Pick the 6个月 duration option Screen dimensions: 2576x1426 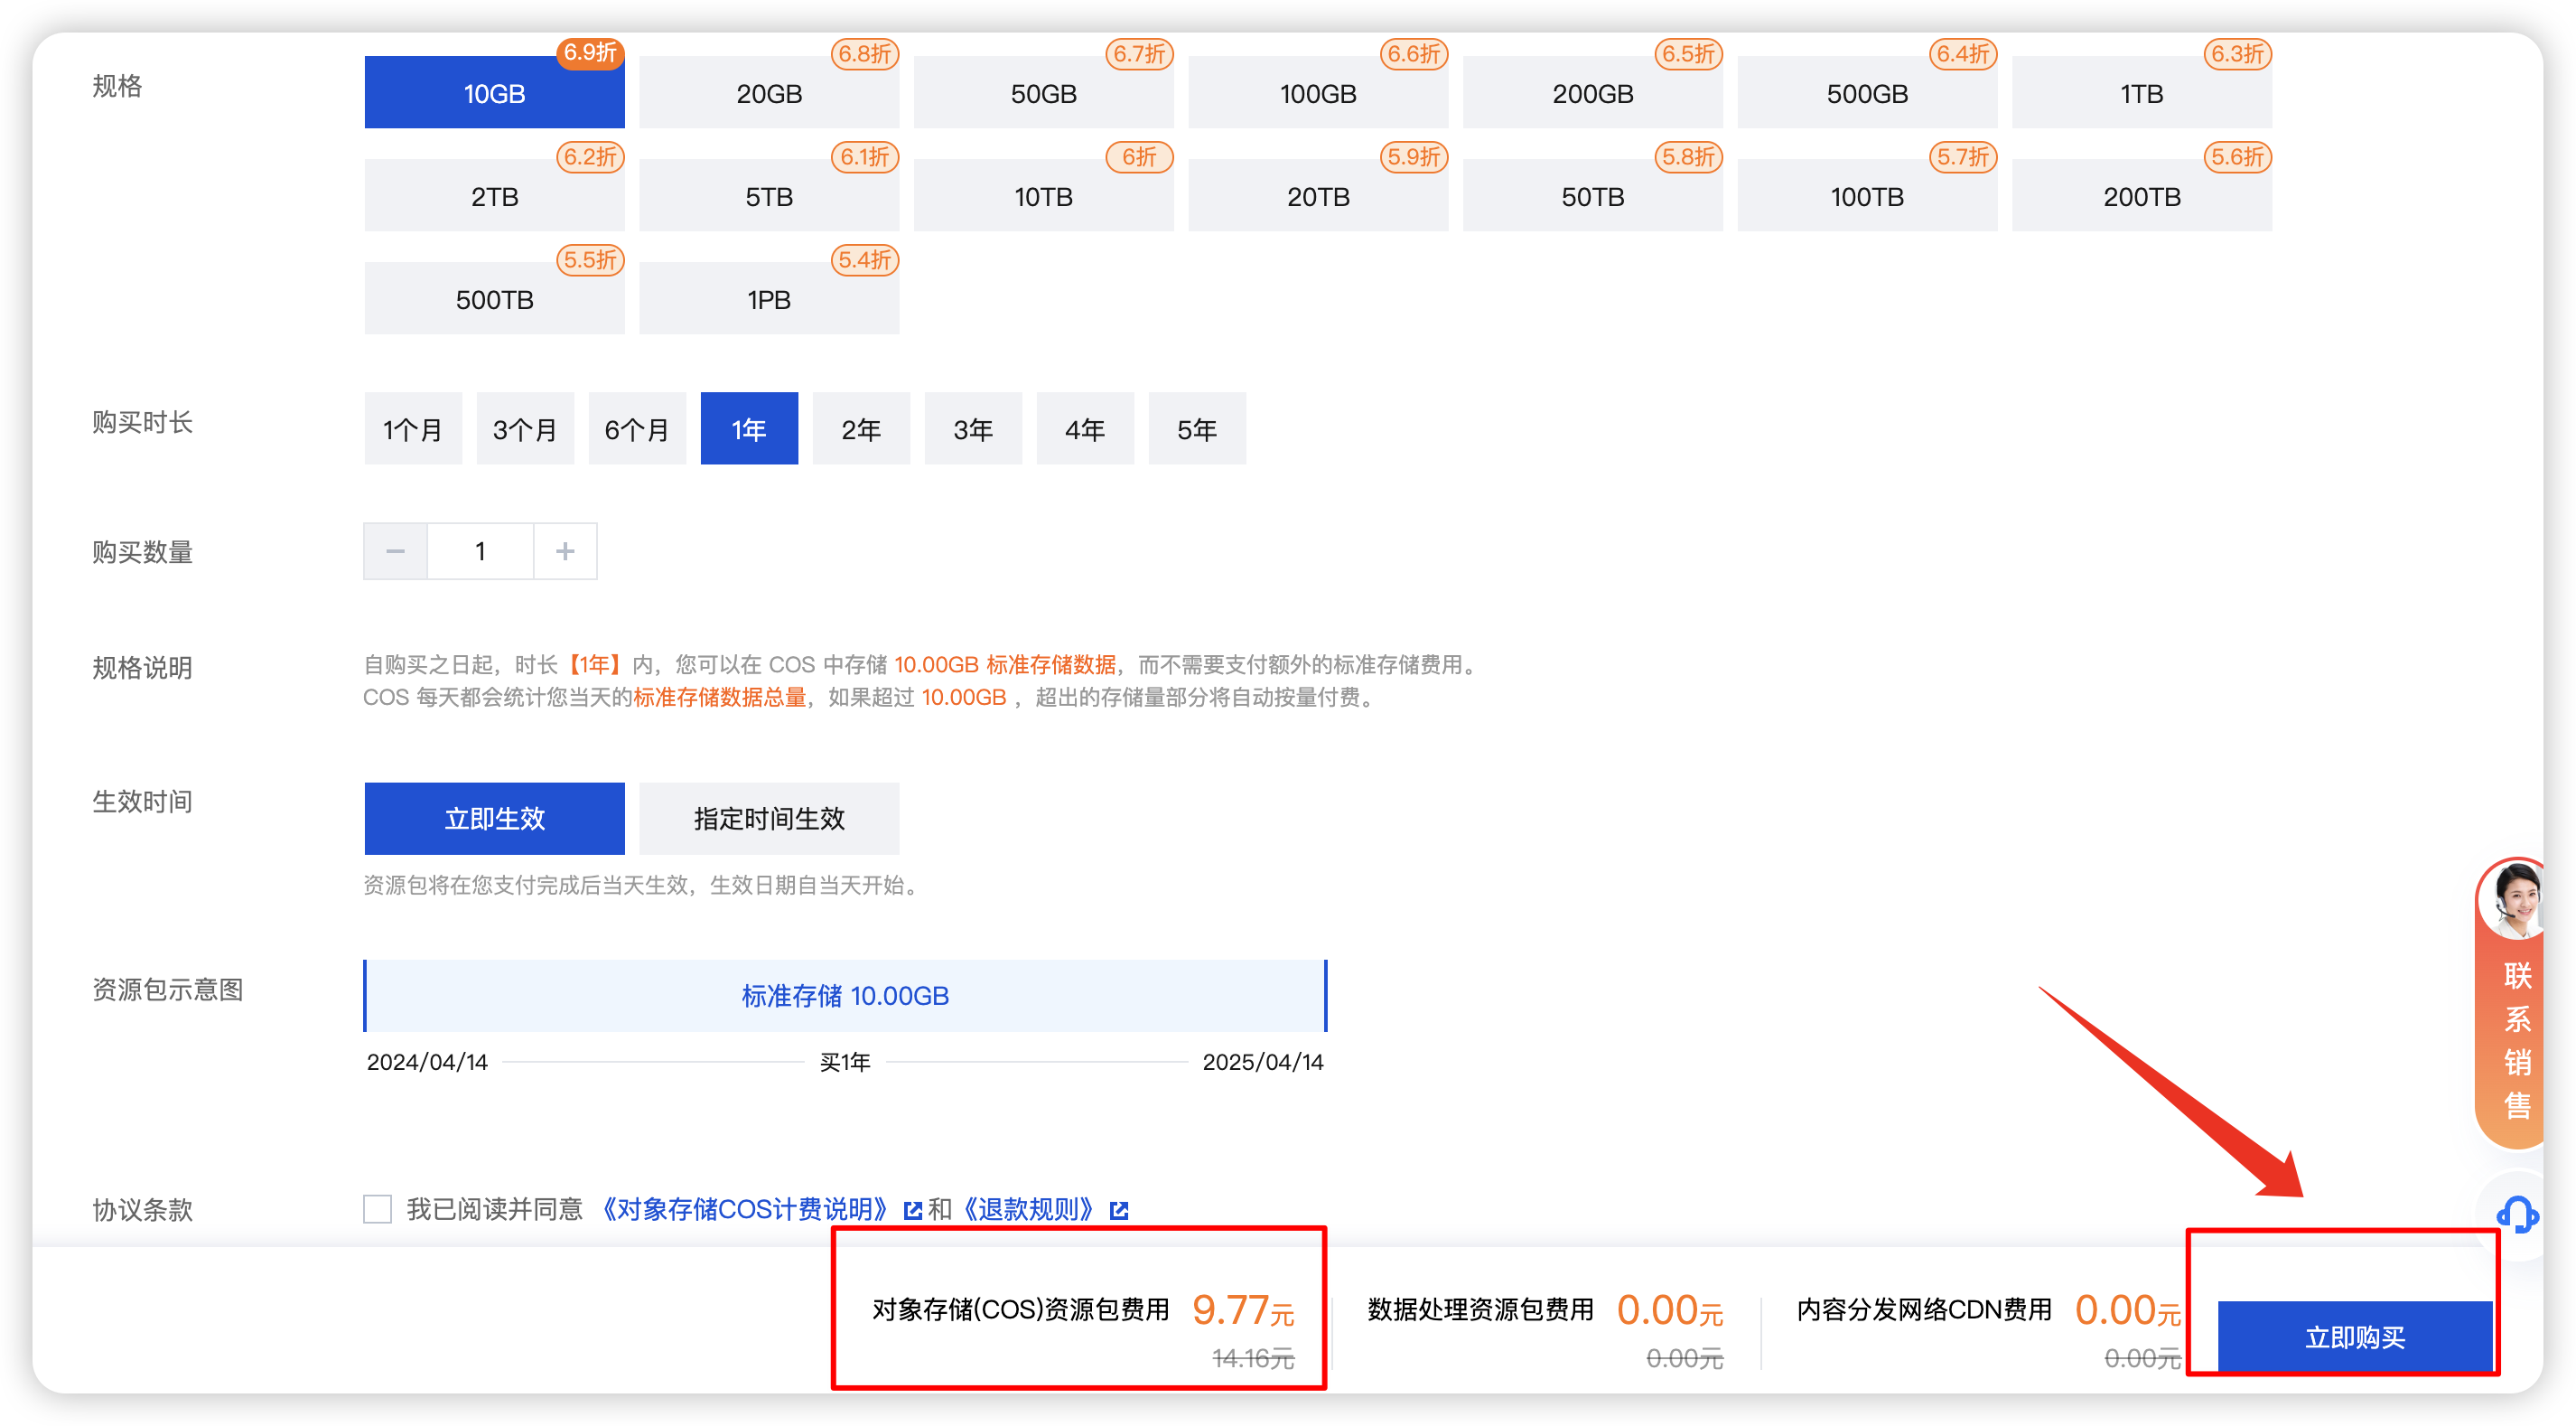637,429
